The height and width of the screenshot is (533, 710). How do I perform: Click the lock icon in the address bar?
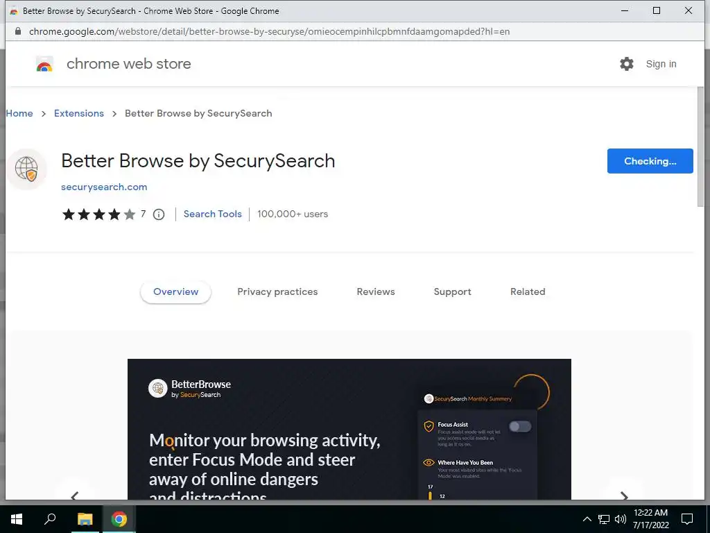pyautogui.click(x=17, y=31)
